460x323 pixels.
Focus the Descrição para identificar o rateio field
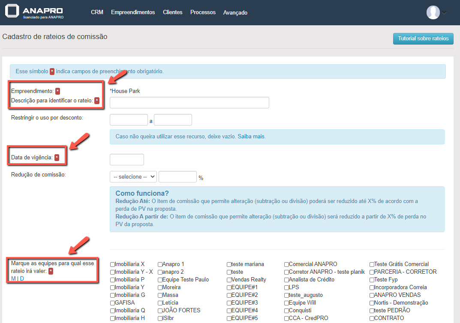(x=189, y=103)
